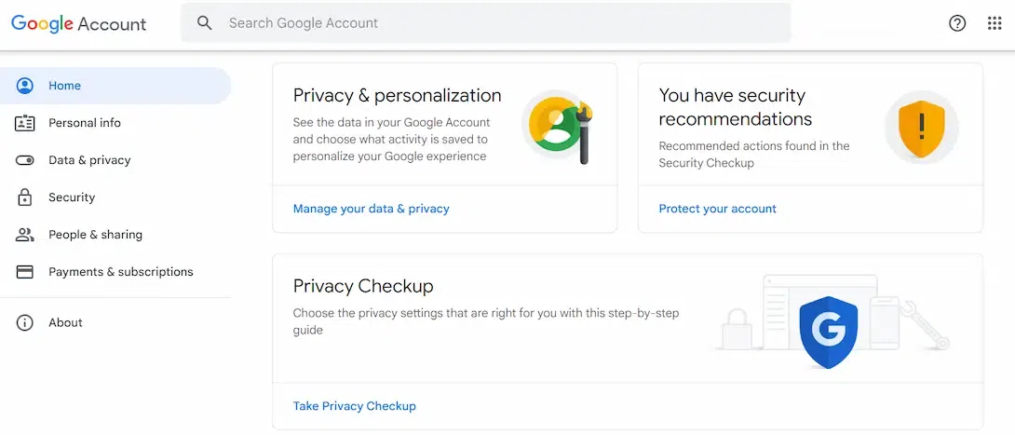Click the Personal info ID card icon
The height and width of the screenshot is (435, 1015).
point(25,123)
